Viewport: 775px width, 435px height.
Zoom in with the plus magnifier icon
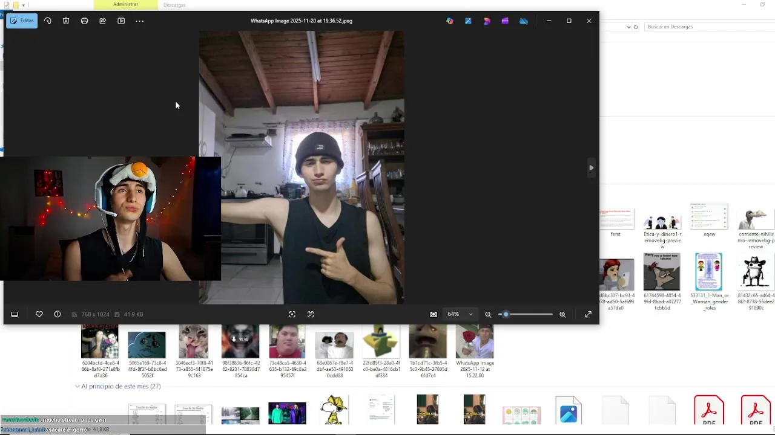coord(562,314)
